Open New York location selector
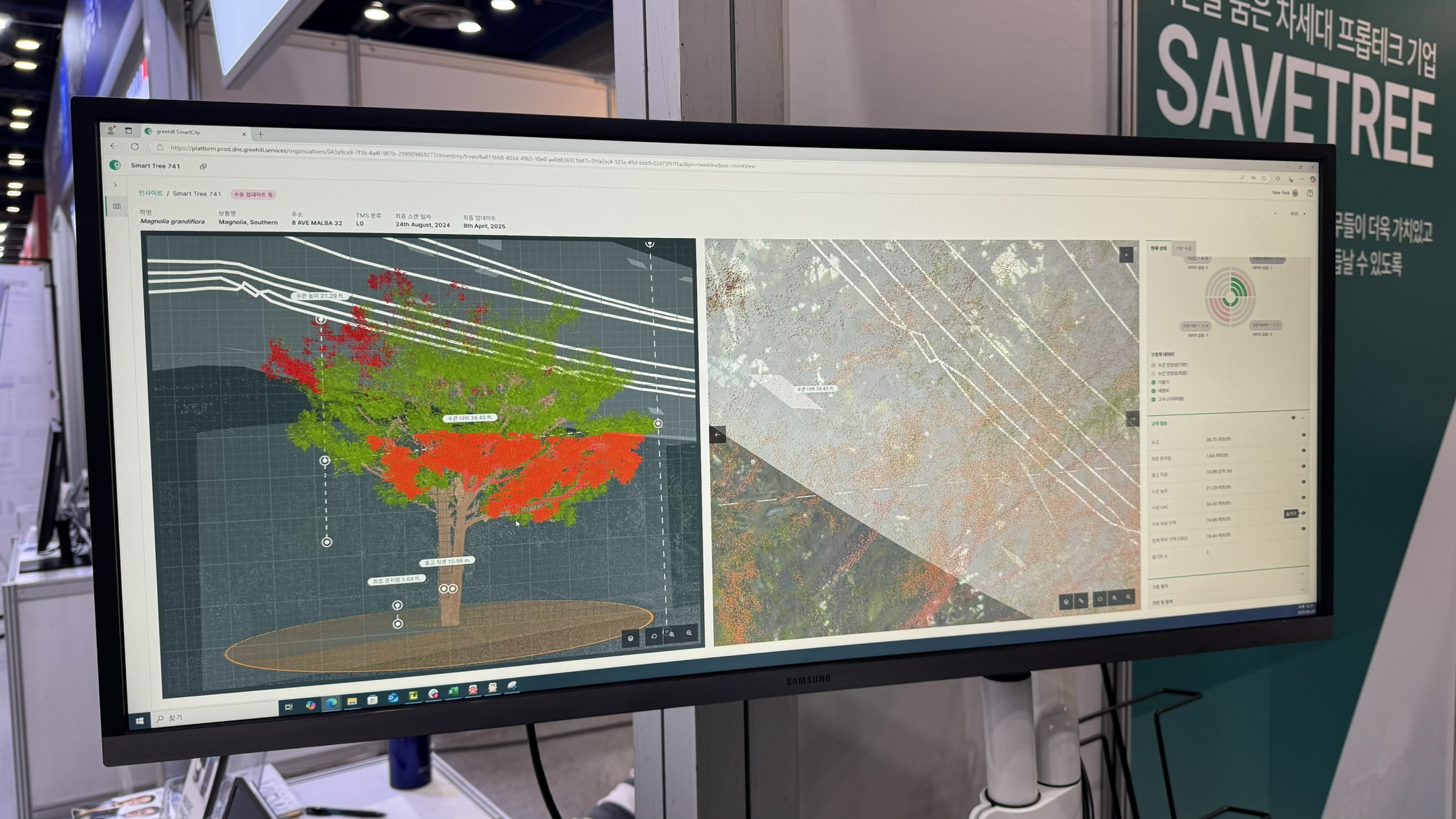 click(1285, 193)
